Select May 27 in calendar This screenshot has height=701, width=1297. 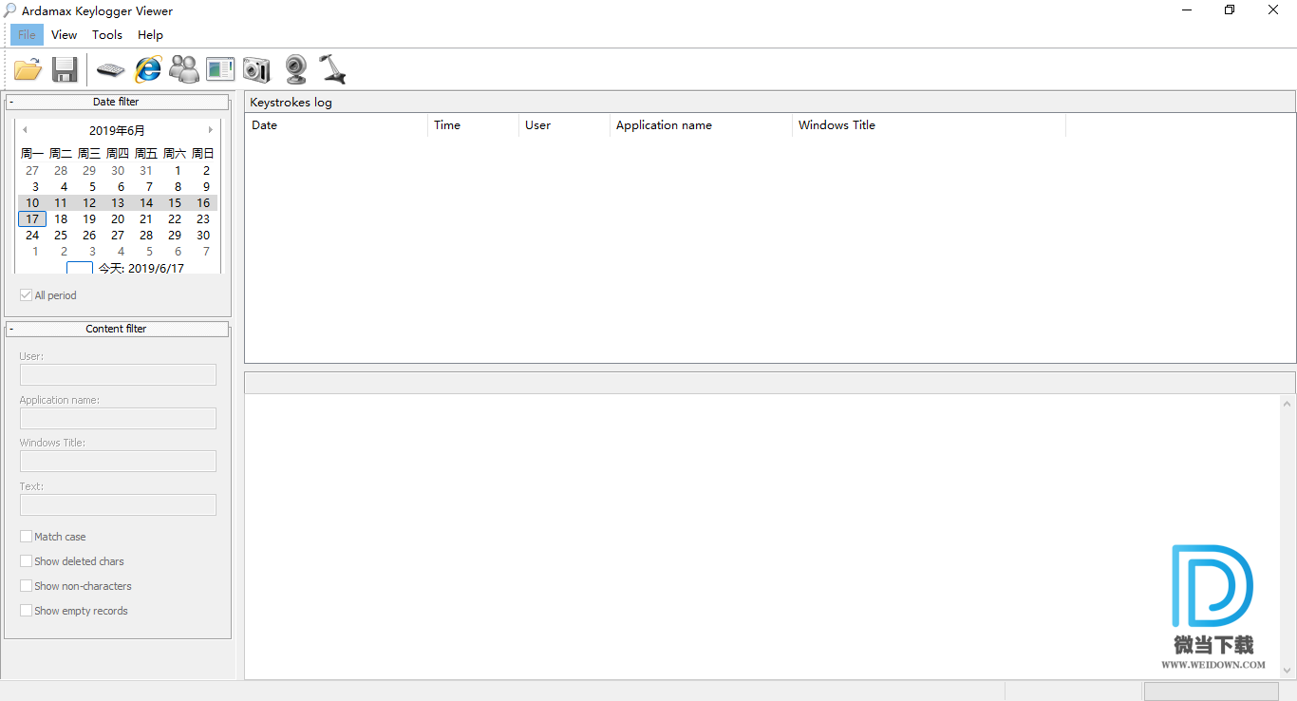coord(32,171)
